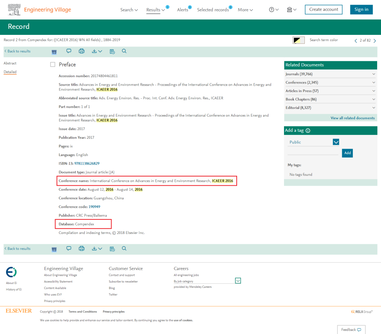Open the Blog footer link
The width and height of the screenshot is (381, 334).
112,288
